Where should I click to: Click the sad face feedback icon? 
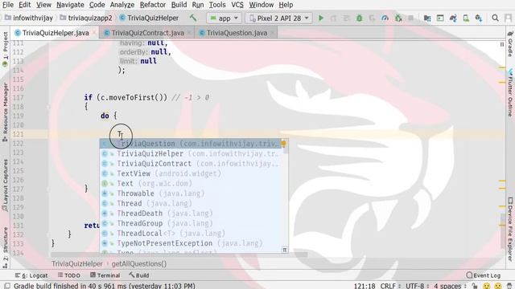[498, 286]
